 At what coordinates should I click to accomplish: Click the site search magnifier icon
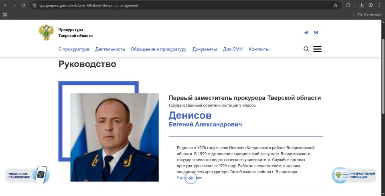[306, 49]
